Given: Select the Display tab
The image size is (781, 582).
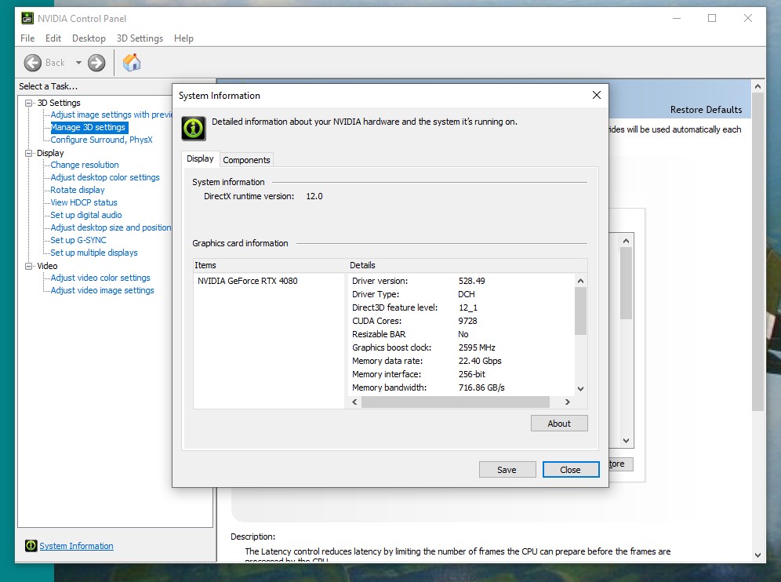Looking at the screenshot, I should point(200,158).
